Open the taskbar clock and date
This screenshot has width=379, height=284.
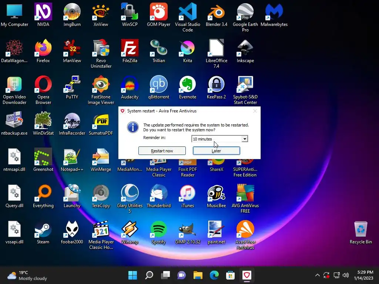point(363,275)
